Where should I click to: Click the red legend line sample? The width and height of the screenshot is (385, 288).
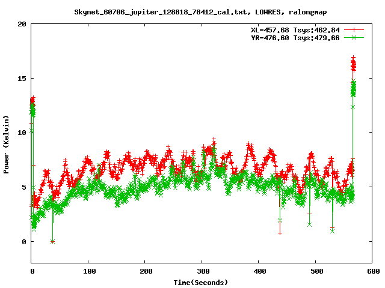(354, 30)
